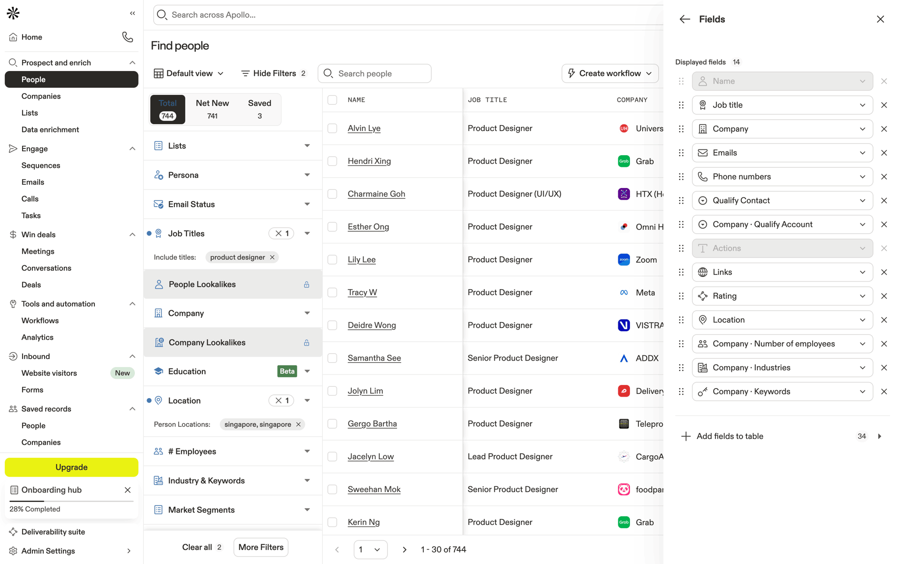The width and height of the screenshot is (902, 564).
Task: Check the box for Alvin Lye
Action: point(332,128)
